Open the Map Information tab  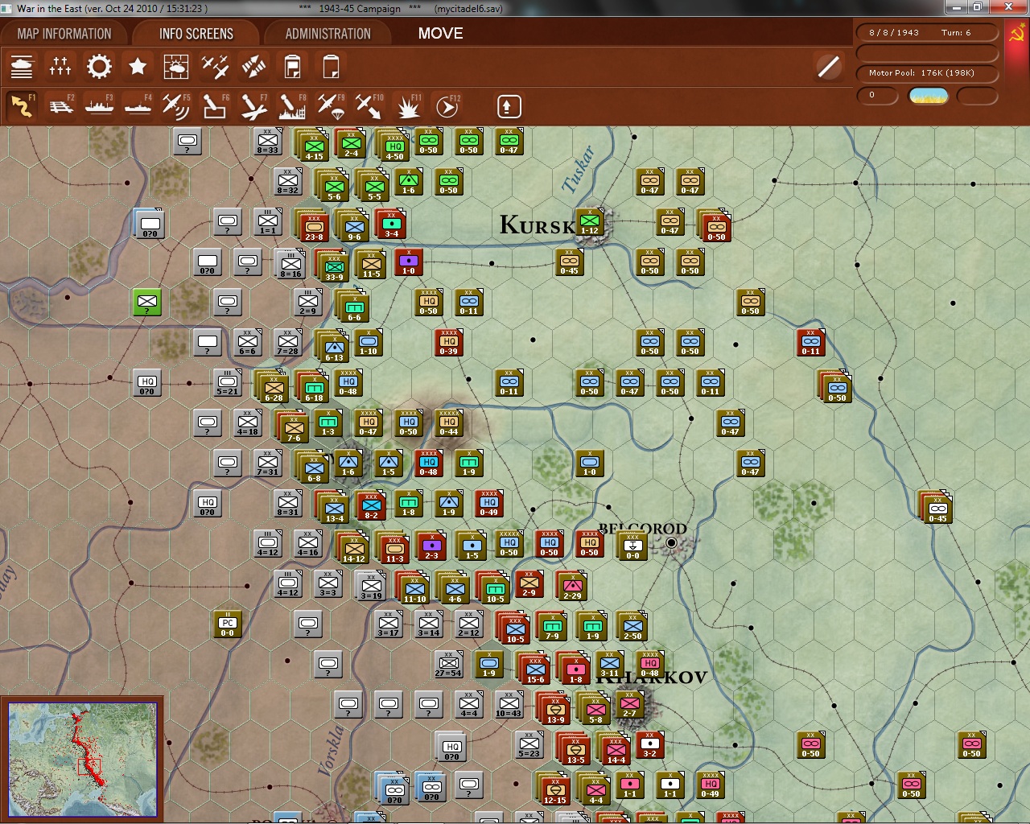pyautogui.click(x=64, y=34)
